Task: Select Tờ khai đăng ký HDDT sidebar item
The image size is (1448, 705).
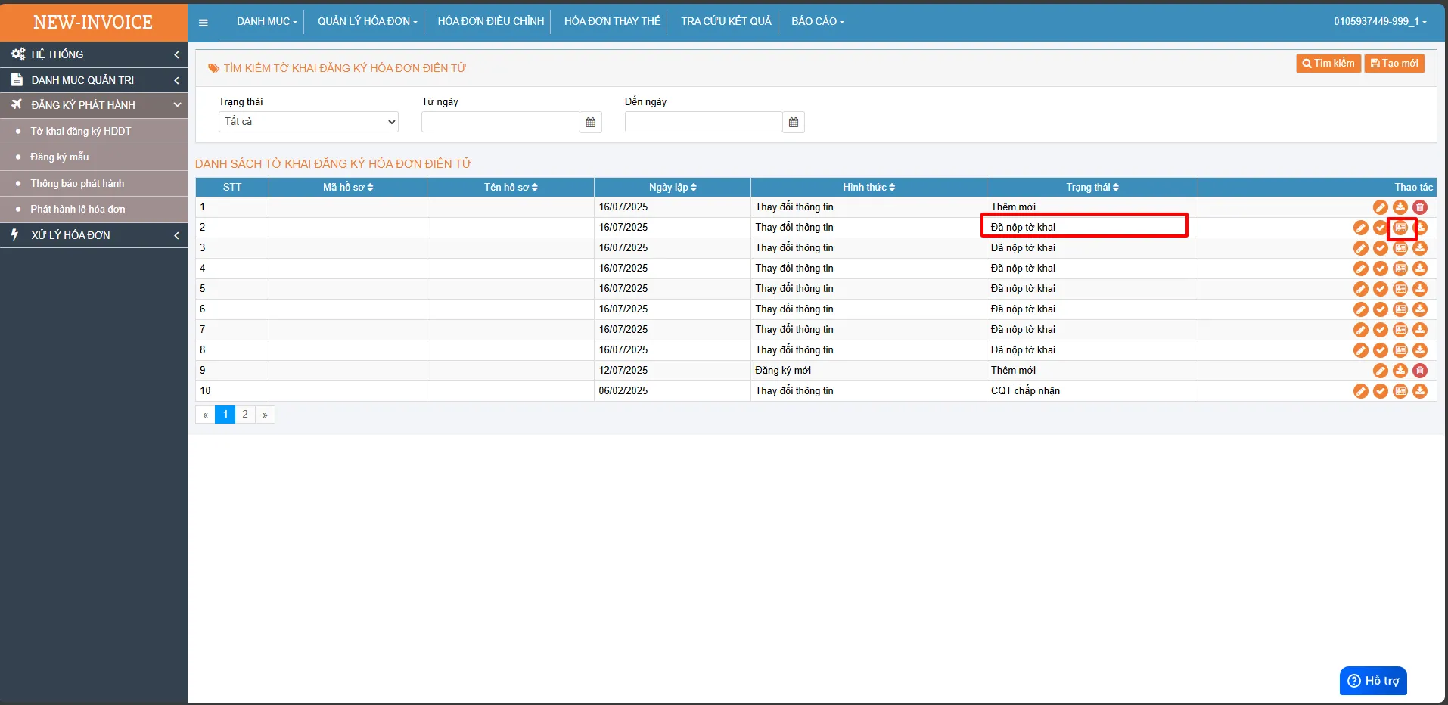Action: (94, 132)
